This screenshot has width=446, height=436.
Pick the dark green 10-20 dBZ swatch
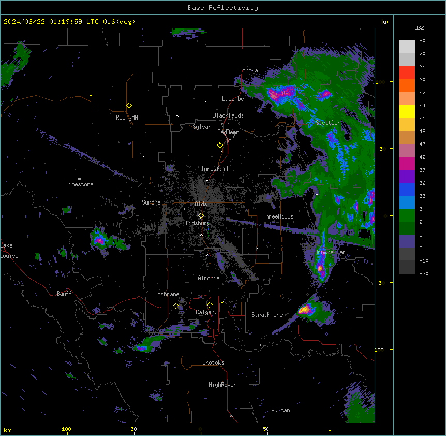(407, 228)
